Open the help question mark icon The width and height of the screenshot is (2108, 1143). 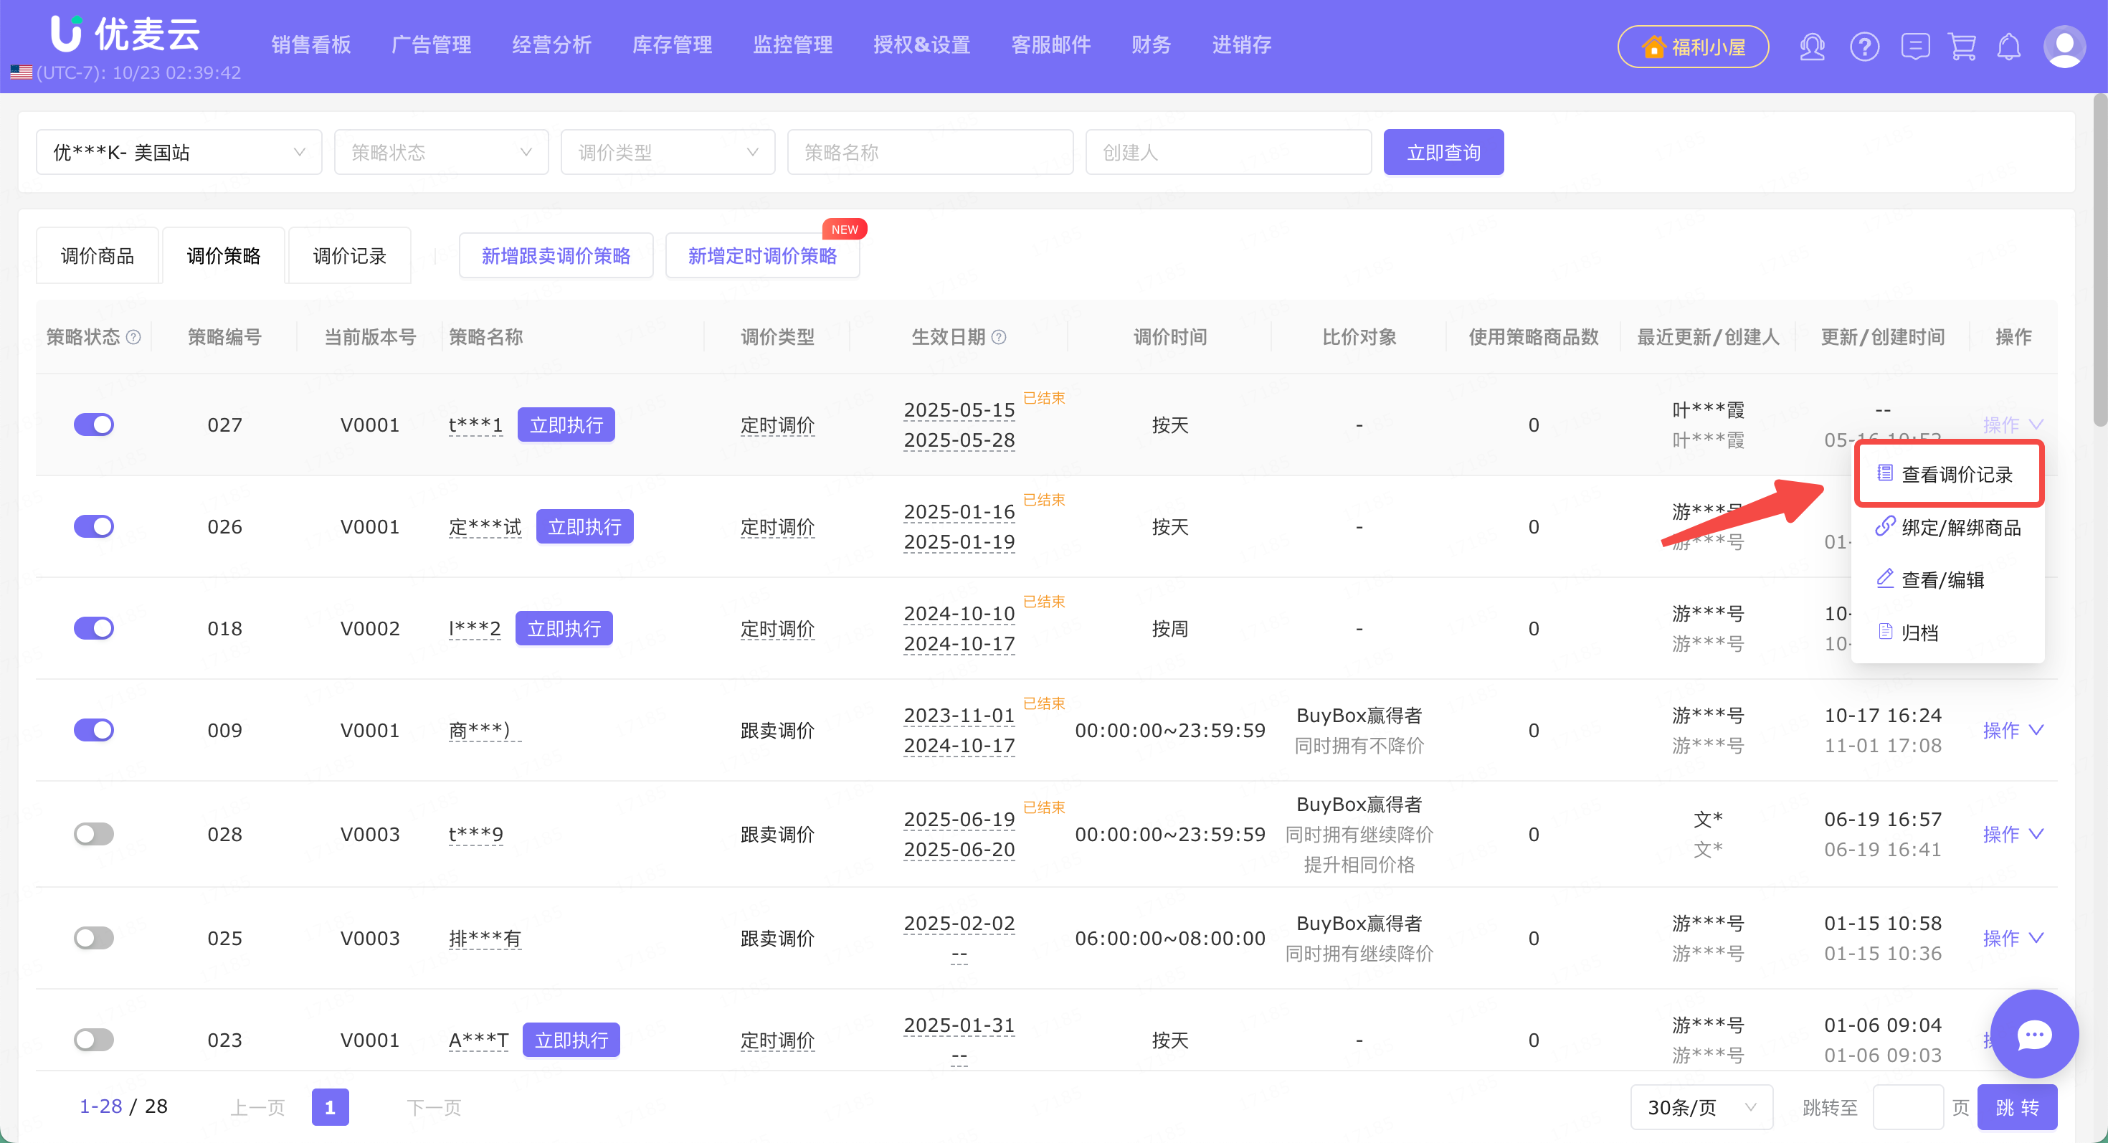[1864, 47]
